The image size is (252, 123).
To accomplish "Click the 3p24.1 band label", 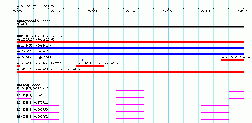I will point(22,24).
